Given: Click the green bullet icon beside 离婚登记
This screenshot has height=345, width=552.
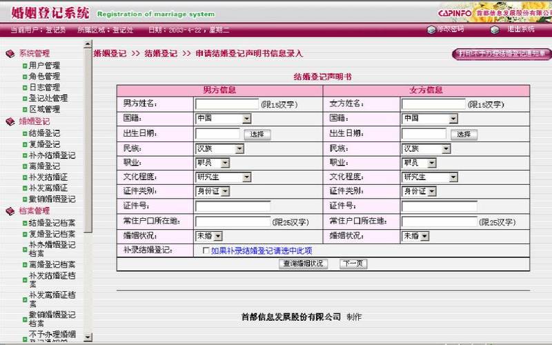Looking at the screenshot, I should pyautogui.click(x=25, y=166).
